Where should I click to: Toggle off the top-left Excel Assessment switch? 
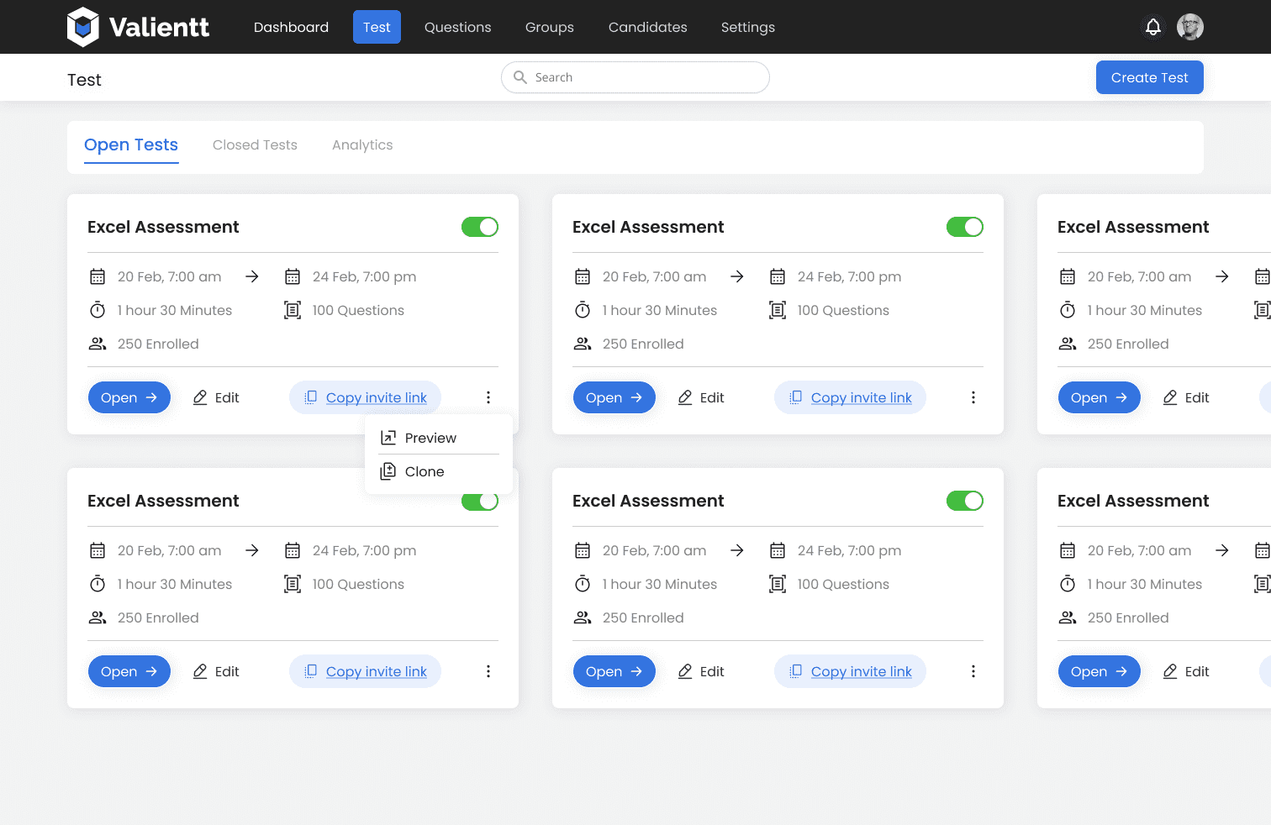click(480, 227)
